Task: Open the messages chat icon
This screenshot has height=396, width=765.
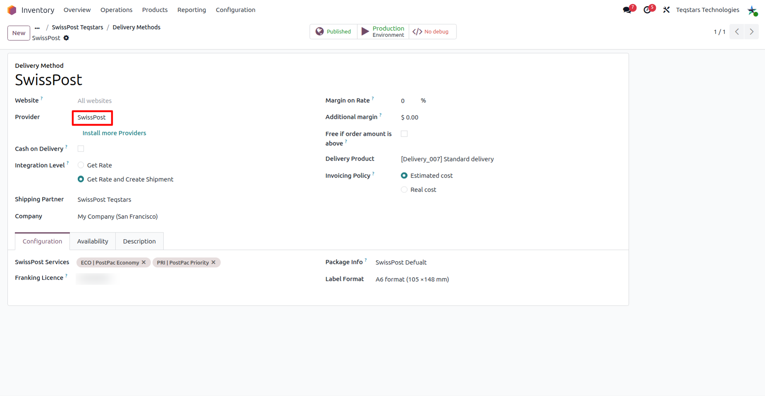Action: (627, 10)
